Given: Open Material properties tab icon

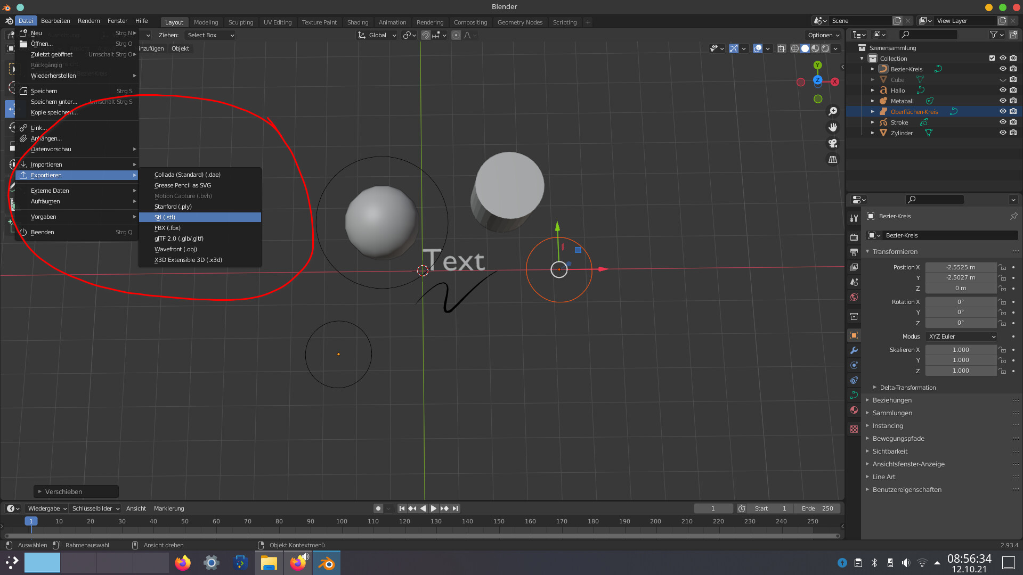Looking at the screenshot, I should click(854, 410).
